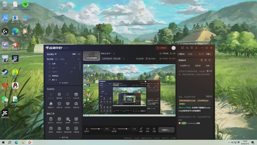Expand the system tray hidden icons chevron
257x145 pixels.
(x=229, y=142)
